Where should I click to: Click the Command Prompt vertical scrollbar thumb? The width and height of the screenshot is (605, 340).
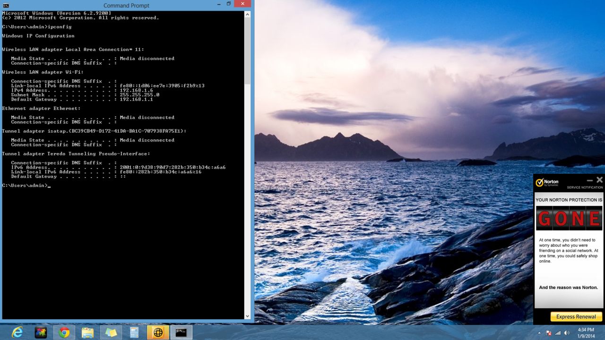coord(247,51)
